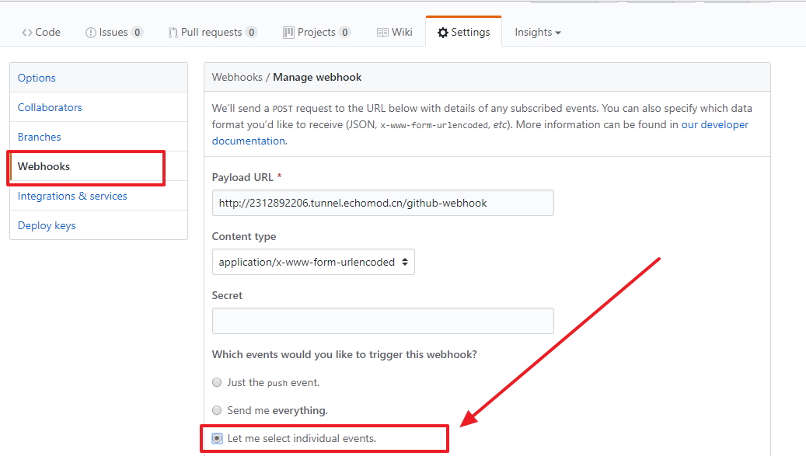Click the Pull requests count badge
The width and height of the screenshot is (806, 456).
click(251, 33)
